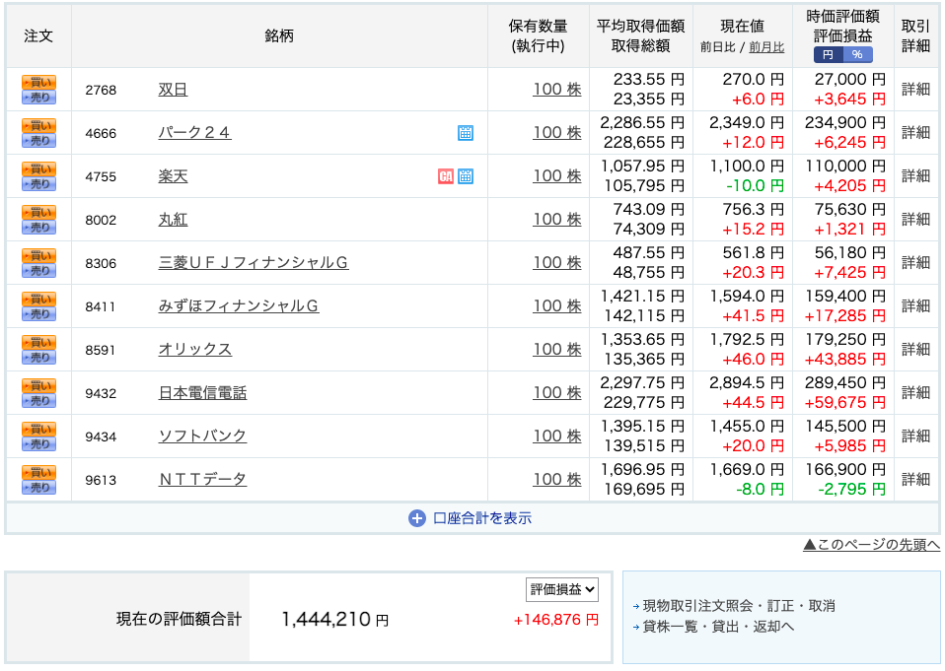Open 貸株一覧・貸出・返却へ link
The height and width of the screenshot is (671, 945).
coord(718,627)
